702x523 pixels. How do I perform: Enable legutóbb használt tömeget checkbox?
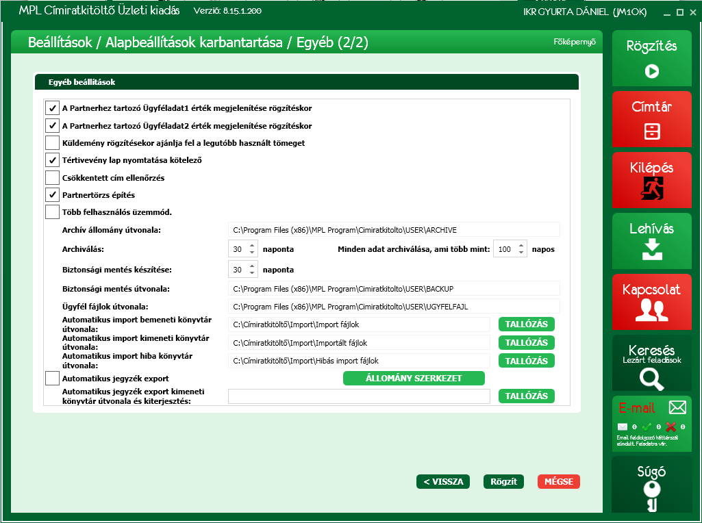(x=52, y=142)
